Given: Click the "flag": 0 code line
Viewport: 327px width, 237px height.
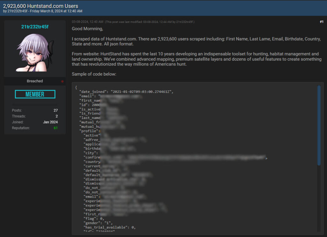Looking at the screenshot, I should coord(94,219).
